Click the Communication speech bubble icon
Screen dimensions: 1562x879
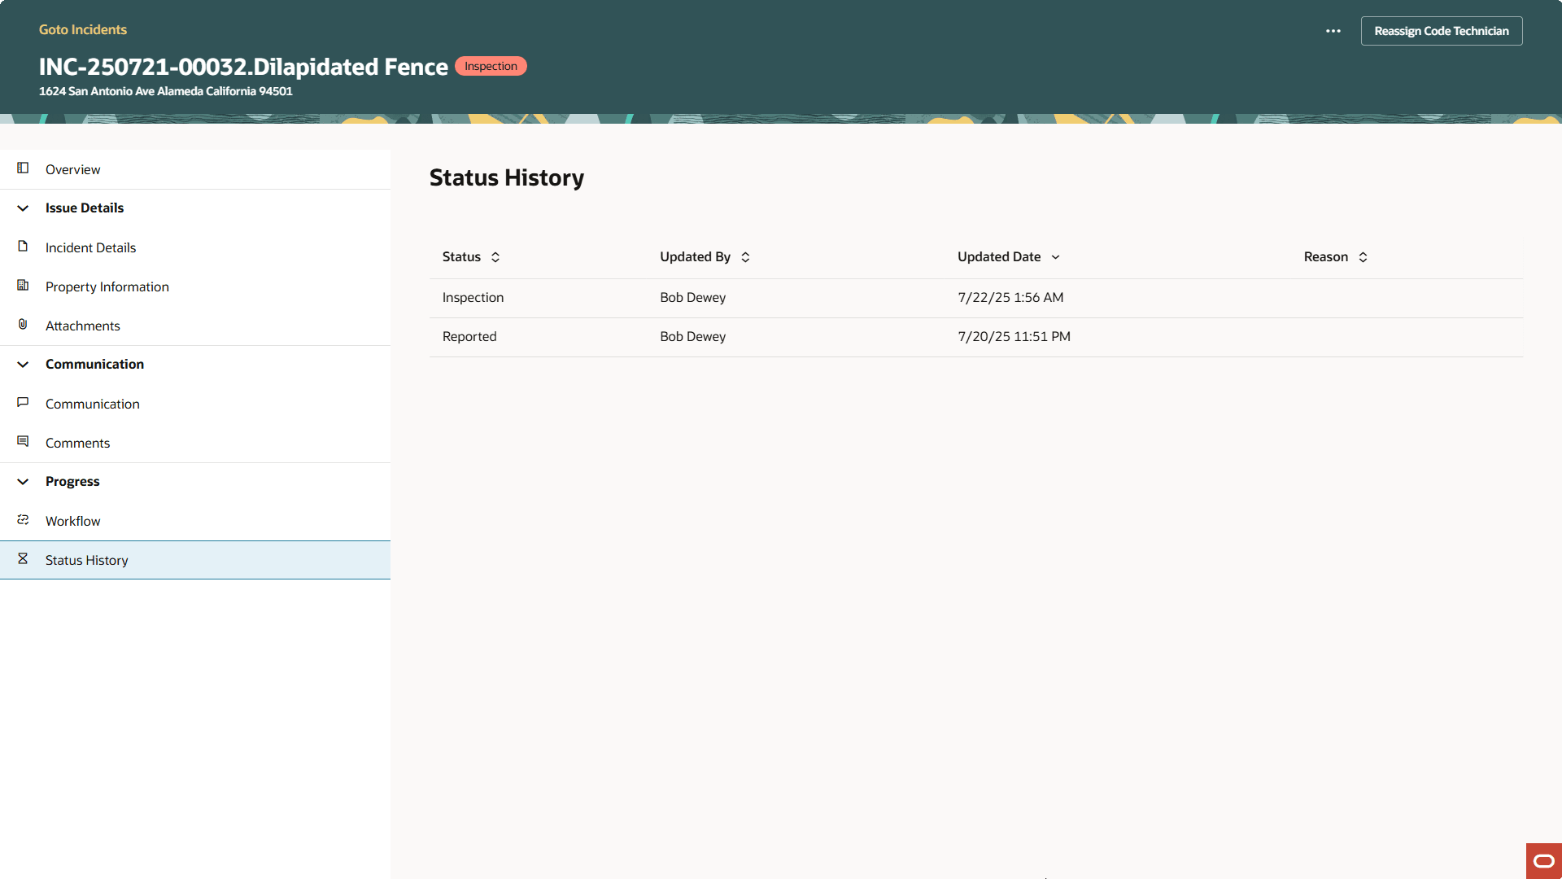coord(23,403)
